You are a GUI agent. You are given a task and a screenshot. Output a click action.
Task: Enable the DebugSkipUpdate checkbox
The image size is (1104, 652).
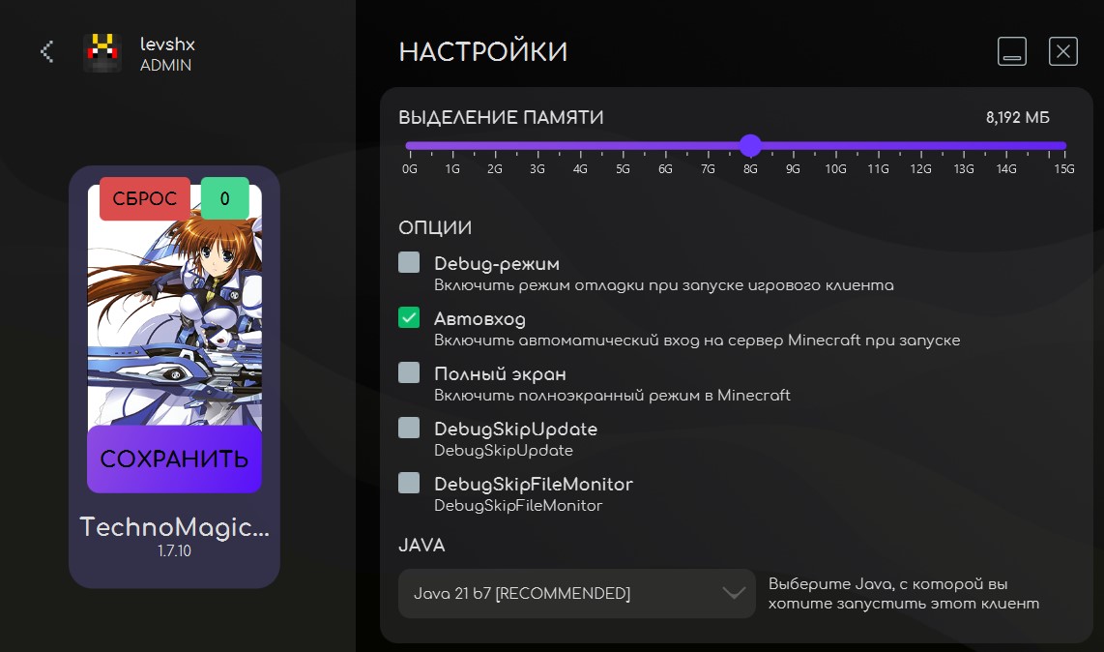(x=408, y=428)
